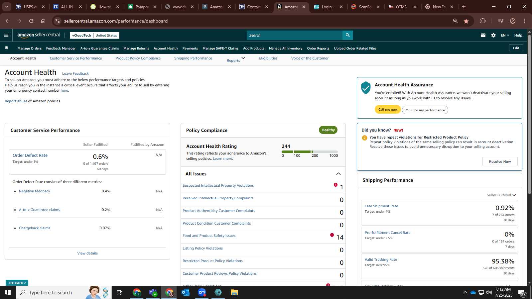Switch to Customer Service Performance tab
This screenshot has width=532, height=299.
click(76, 58)
